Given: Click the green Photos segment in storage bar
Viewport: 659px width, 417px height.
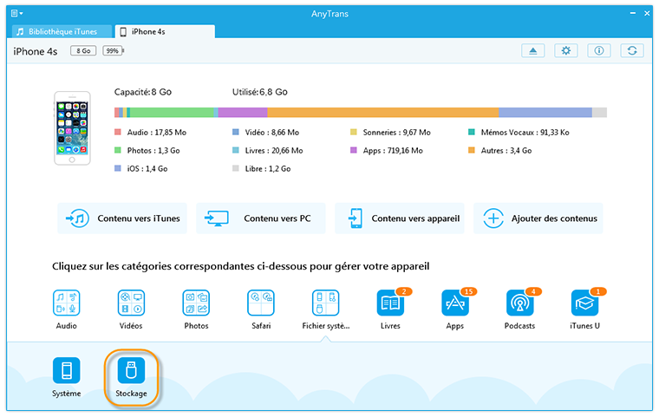Looking at the screenshot, I should coord(172,112).
